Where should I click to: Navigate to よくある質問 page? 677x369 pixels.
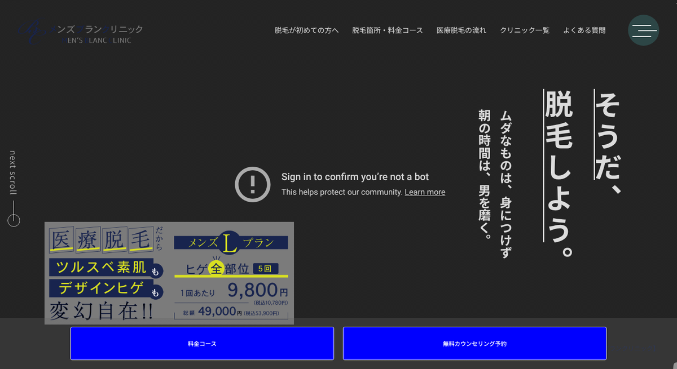coord(584,30)
